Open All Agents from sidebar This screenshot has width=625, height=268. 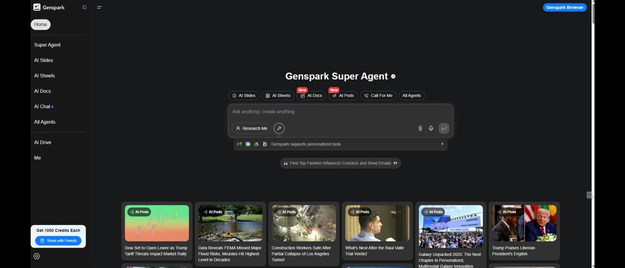(x=45, y=122)
